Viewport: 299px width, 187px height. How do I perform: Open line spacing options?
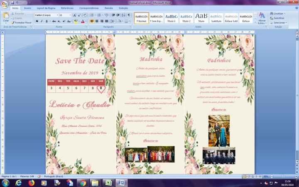point(113,21)
